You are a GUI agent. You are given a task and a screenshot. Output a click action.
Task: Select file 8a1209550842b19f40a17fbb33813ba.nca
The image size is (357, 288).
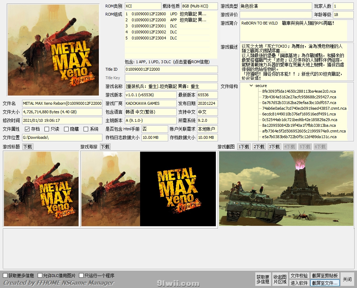point(299,125)
